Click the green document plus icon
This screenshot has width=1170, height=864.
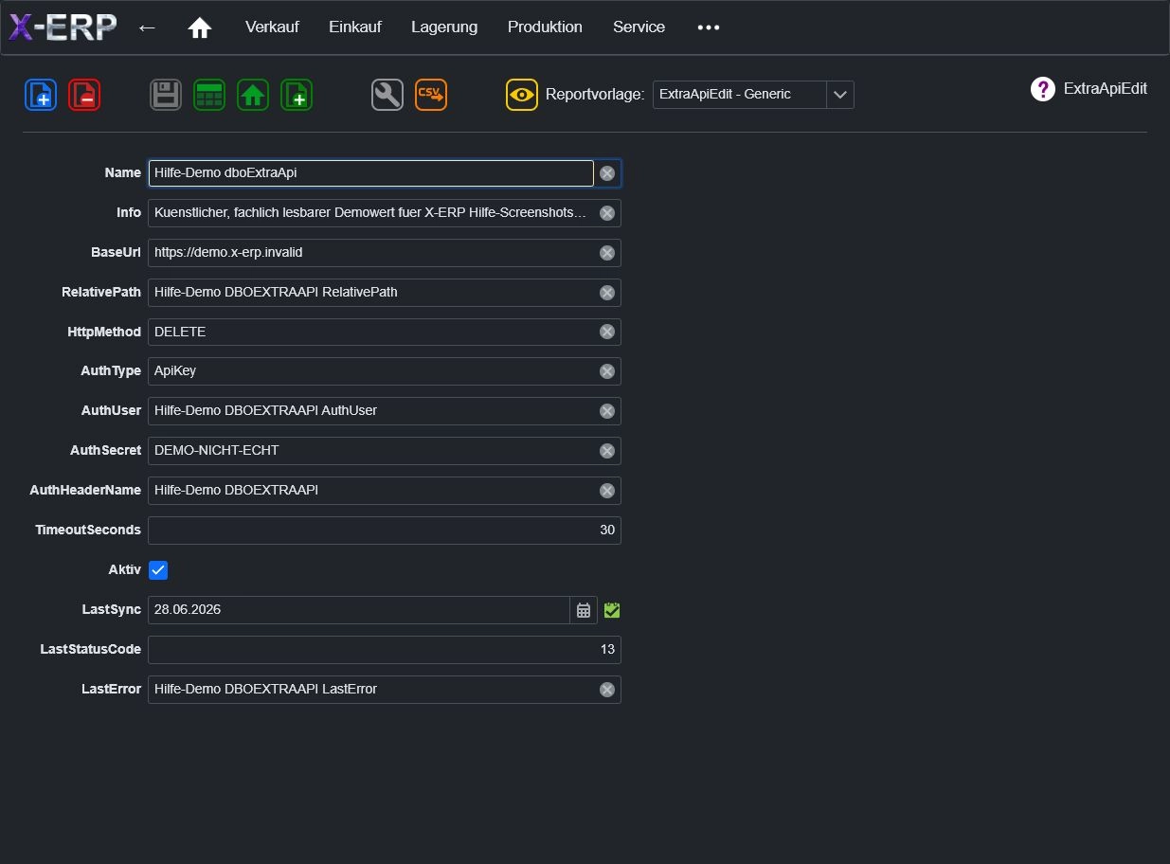tap(297, 95)
